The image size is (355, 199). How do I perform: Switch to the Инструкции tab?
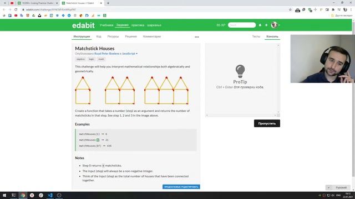pyautogui.click(x=82, y=36)
